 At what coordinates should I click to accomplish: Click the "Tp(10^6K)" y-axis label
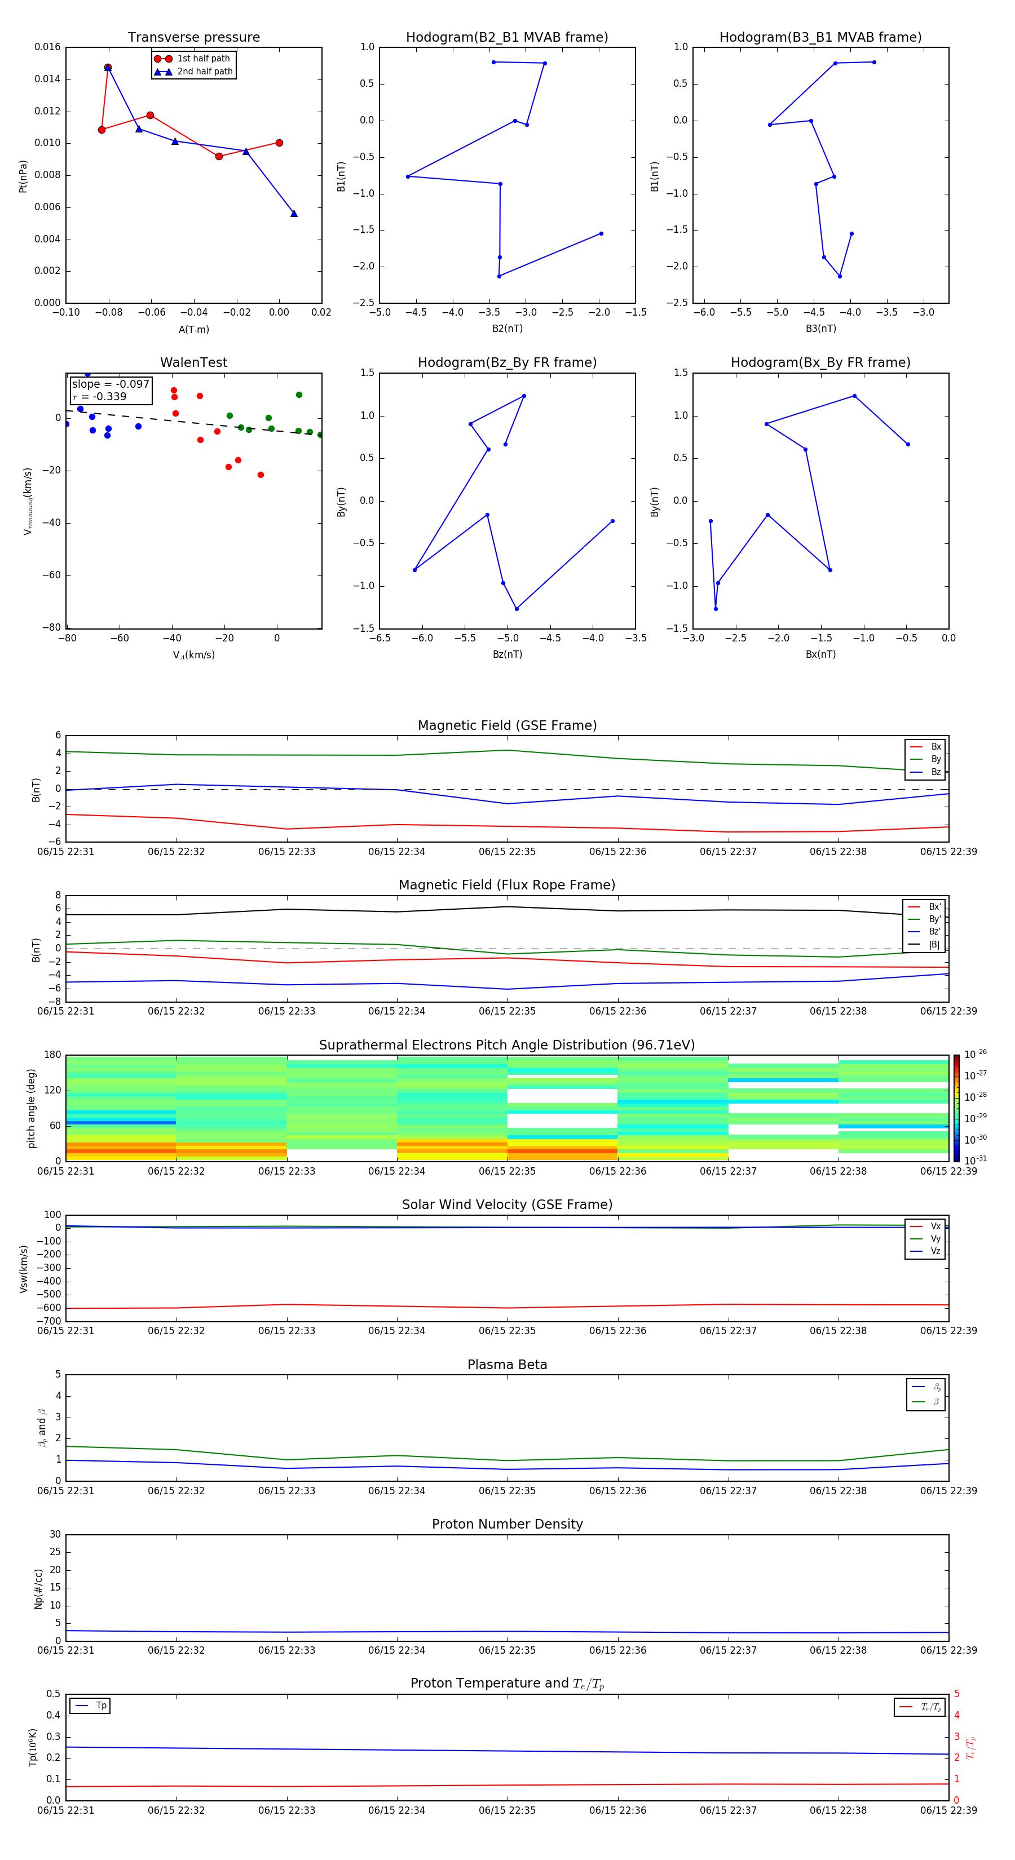pyautogui.click(x=33, y=1747)
